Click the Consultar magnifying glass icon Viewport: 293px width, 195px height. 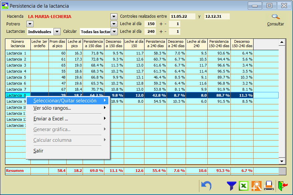pyautogui.click(x=275, y=17)
